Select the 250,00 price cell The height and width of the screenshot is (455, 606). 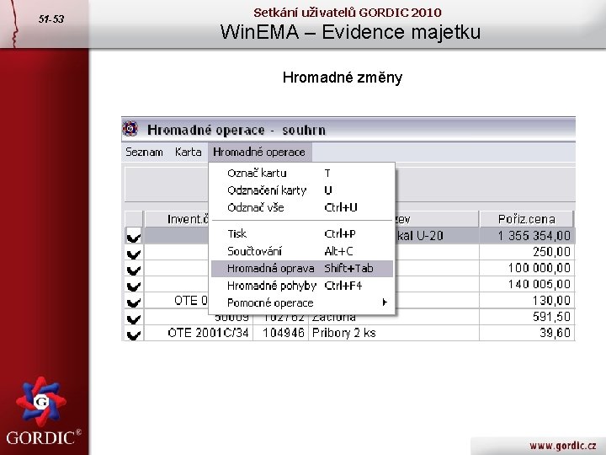pyautogui.click(x=527, y=252)
